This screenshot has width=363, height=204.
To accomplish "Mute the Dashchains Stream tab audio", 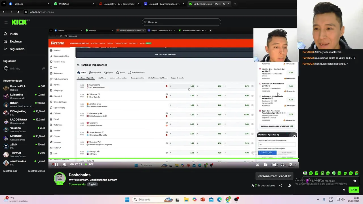I will [224, 4].
